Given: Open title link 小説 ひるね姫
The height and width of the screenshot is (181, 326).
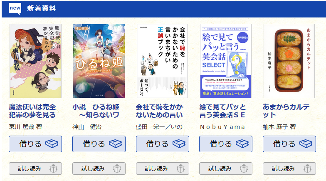Looking at the screenshot, I should (x=96, y=111).
